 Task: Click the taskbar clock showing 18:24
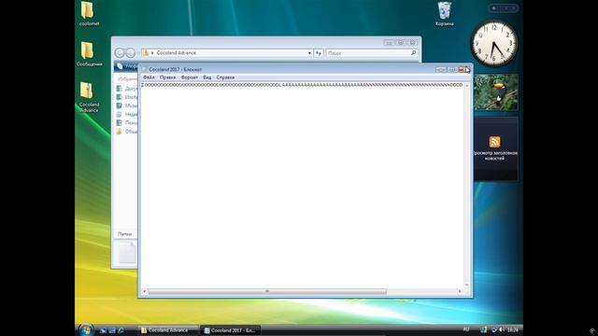(x=513, y=329)
